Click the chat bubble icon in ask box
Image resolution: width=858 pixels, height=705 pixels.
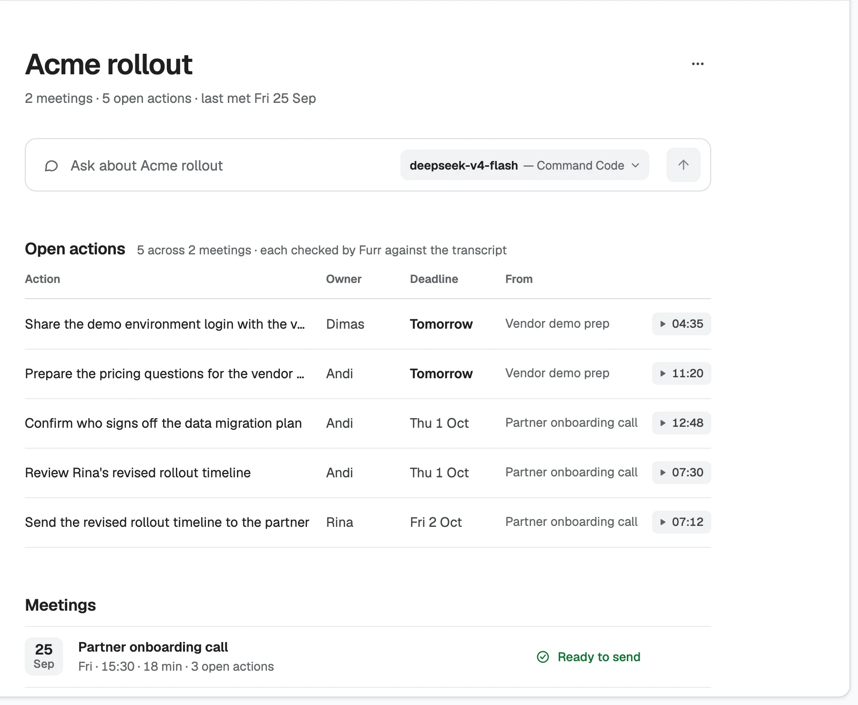(51, 166)
